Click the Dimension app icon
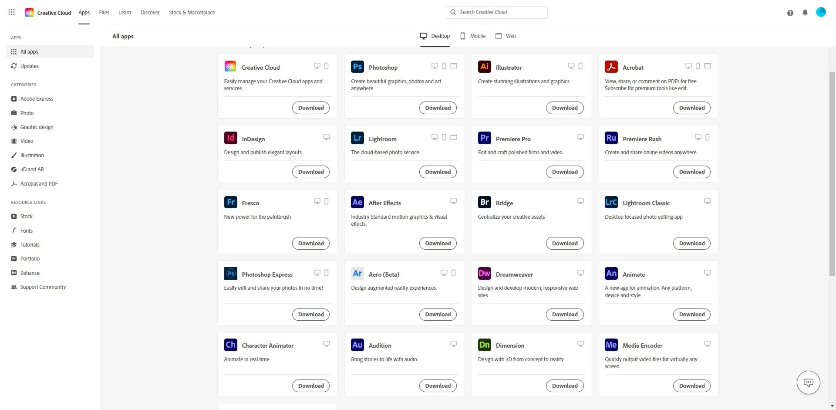Viewport: 836px width, 410px height. [485, 345]
